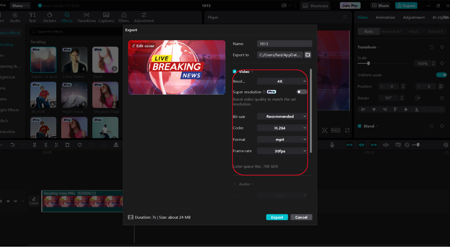
Task: Open the Stickers tab
Action: pyautogui.click(x=50, y=17)
